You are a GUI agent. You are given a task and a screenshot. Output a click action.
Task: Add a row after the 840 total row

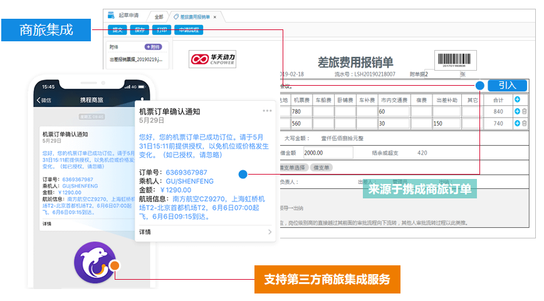tap(517, 111)
